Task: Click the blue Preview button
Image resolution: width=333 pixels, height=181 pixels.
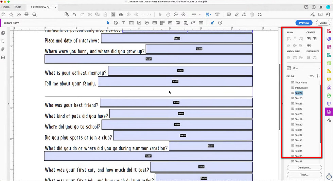Action: click(x=304, y=23)
